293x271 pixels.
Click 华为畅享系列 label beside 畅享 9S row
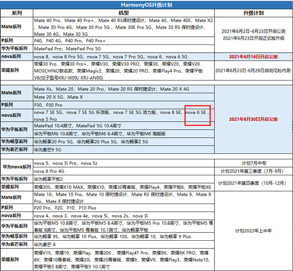[x=17, y=236]
